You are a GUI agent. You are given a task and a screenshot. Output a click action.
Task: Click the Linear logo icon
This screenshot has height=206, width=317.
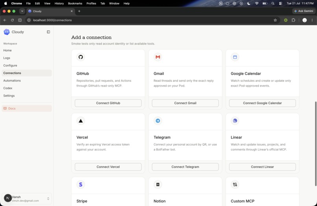(x=235, y=121)
